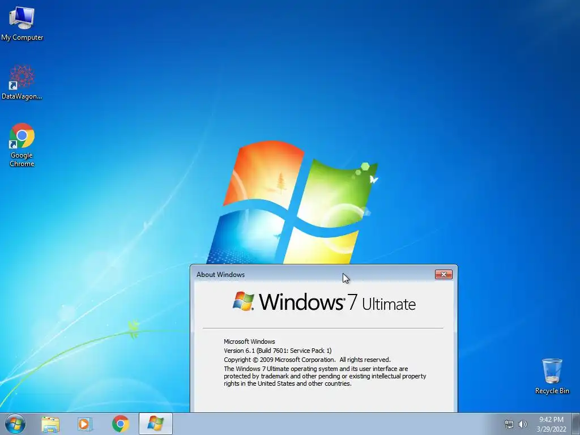Image resolution: width=580 pixels, height=435 pixels.
Task: Select the DataWagon desktop shortcut
Action: (x=22, y=82)
